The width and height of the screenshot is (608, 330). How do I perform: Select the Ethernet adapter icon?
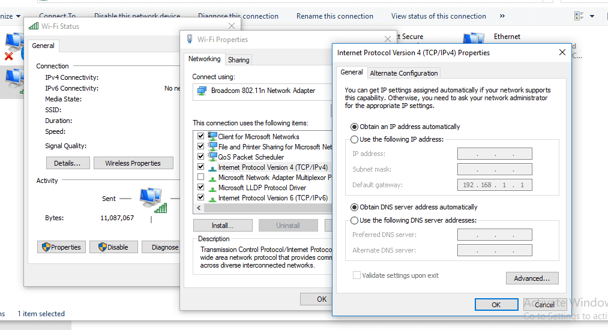point(474,38)
